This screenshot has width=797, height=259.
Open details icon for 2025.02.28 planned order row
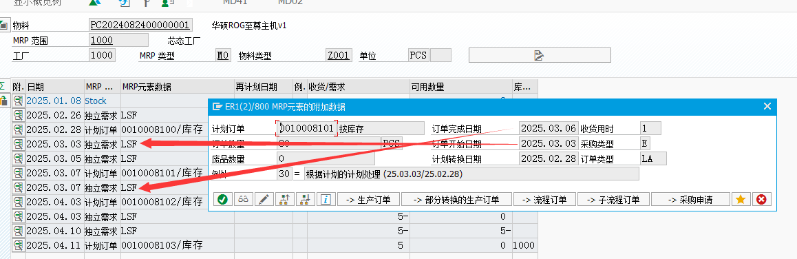19,129
